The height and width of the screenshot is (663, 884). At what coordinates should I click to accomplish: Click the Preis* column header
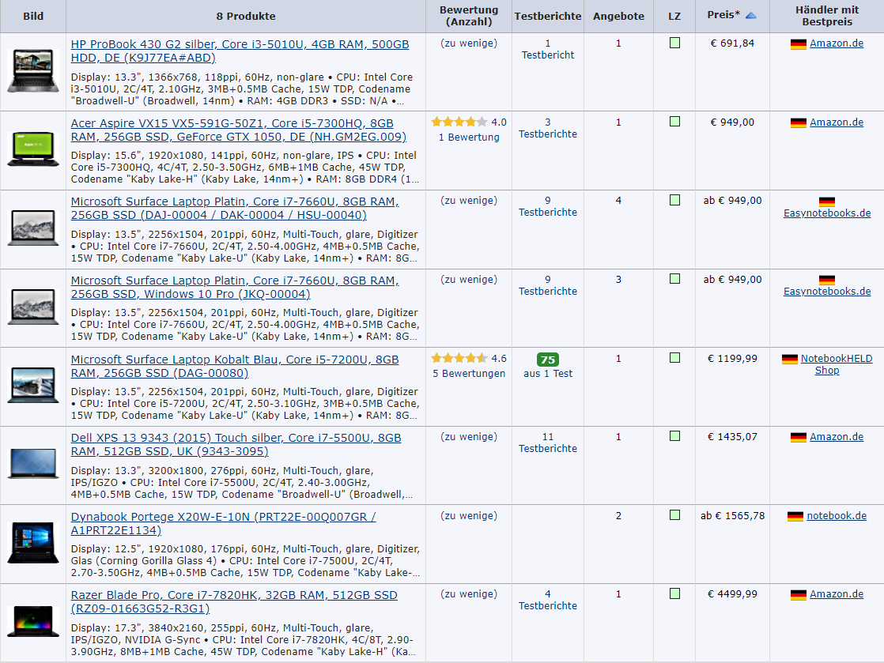point(731,16)
